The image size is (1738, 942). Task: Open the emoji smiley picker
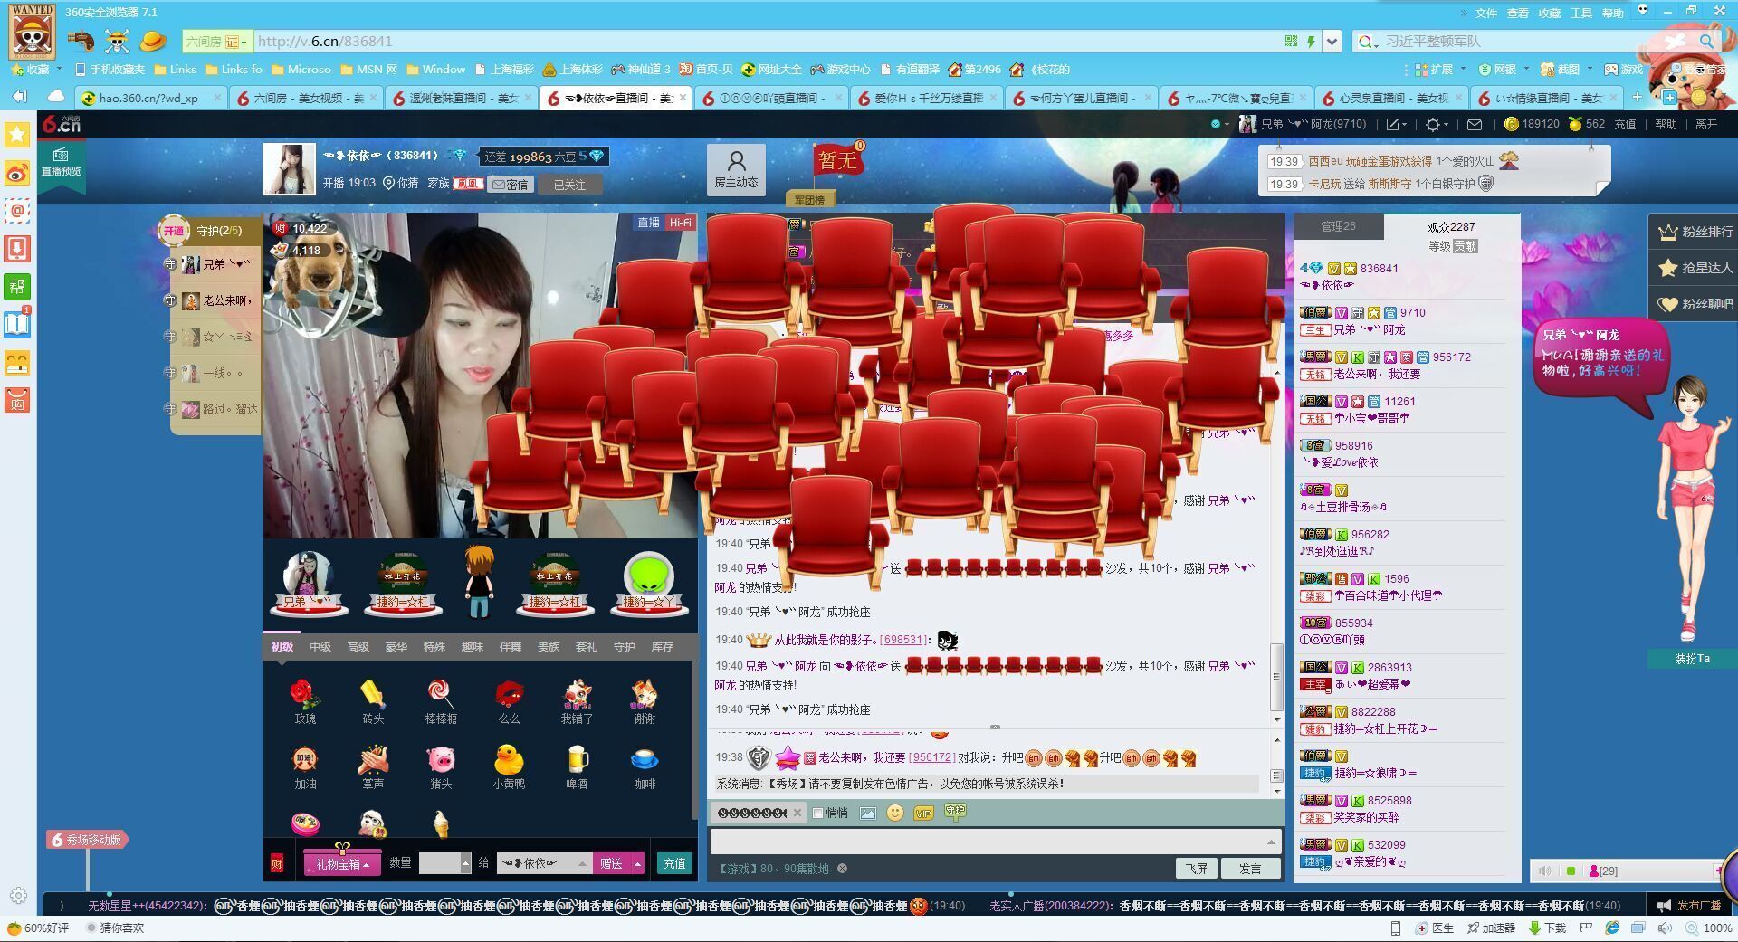(895, 813)
